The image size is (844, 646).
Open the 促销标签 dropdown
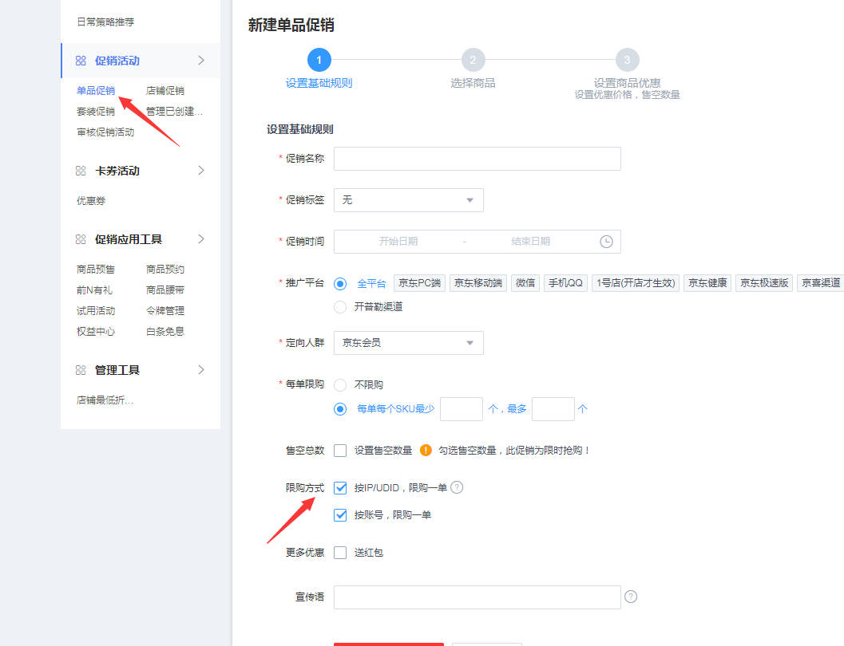pos(408,200)
